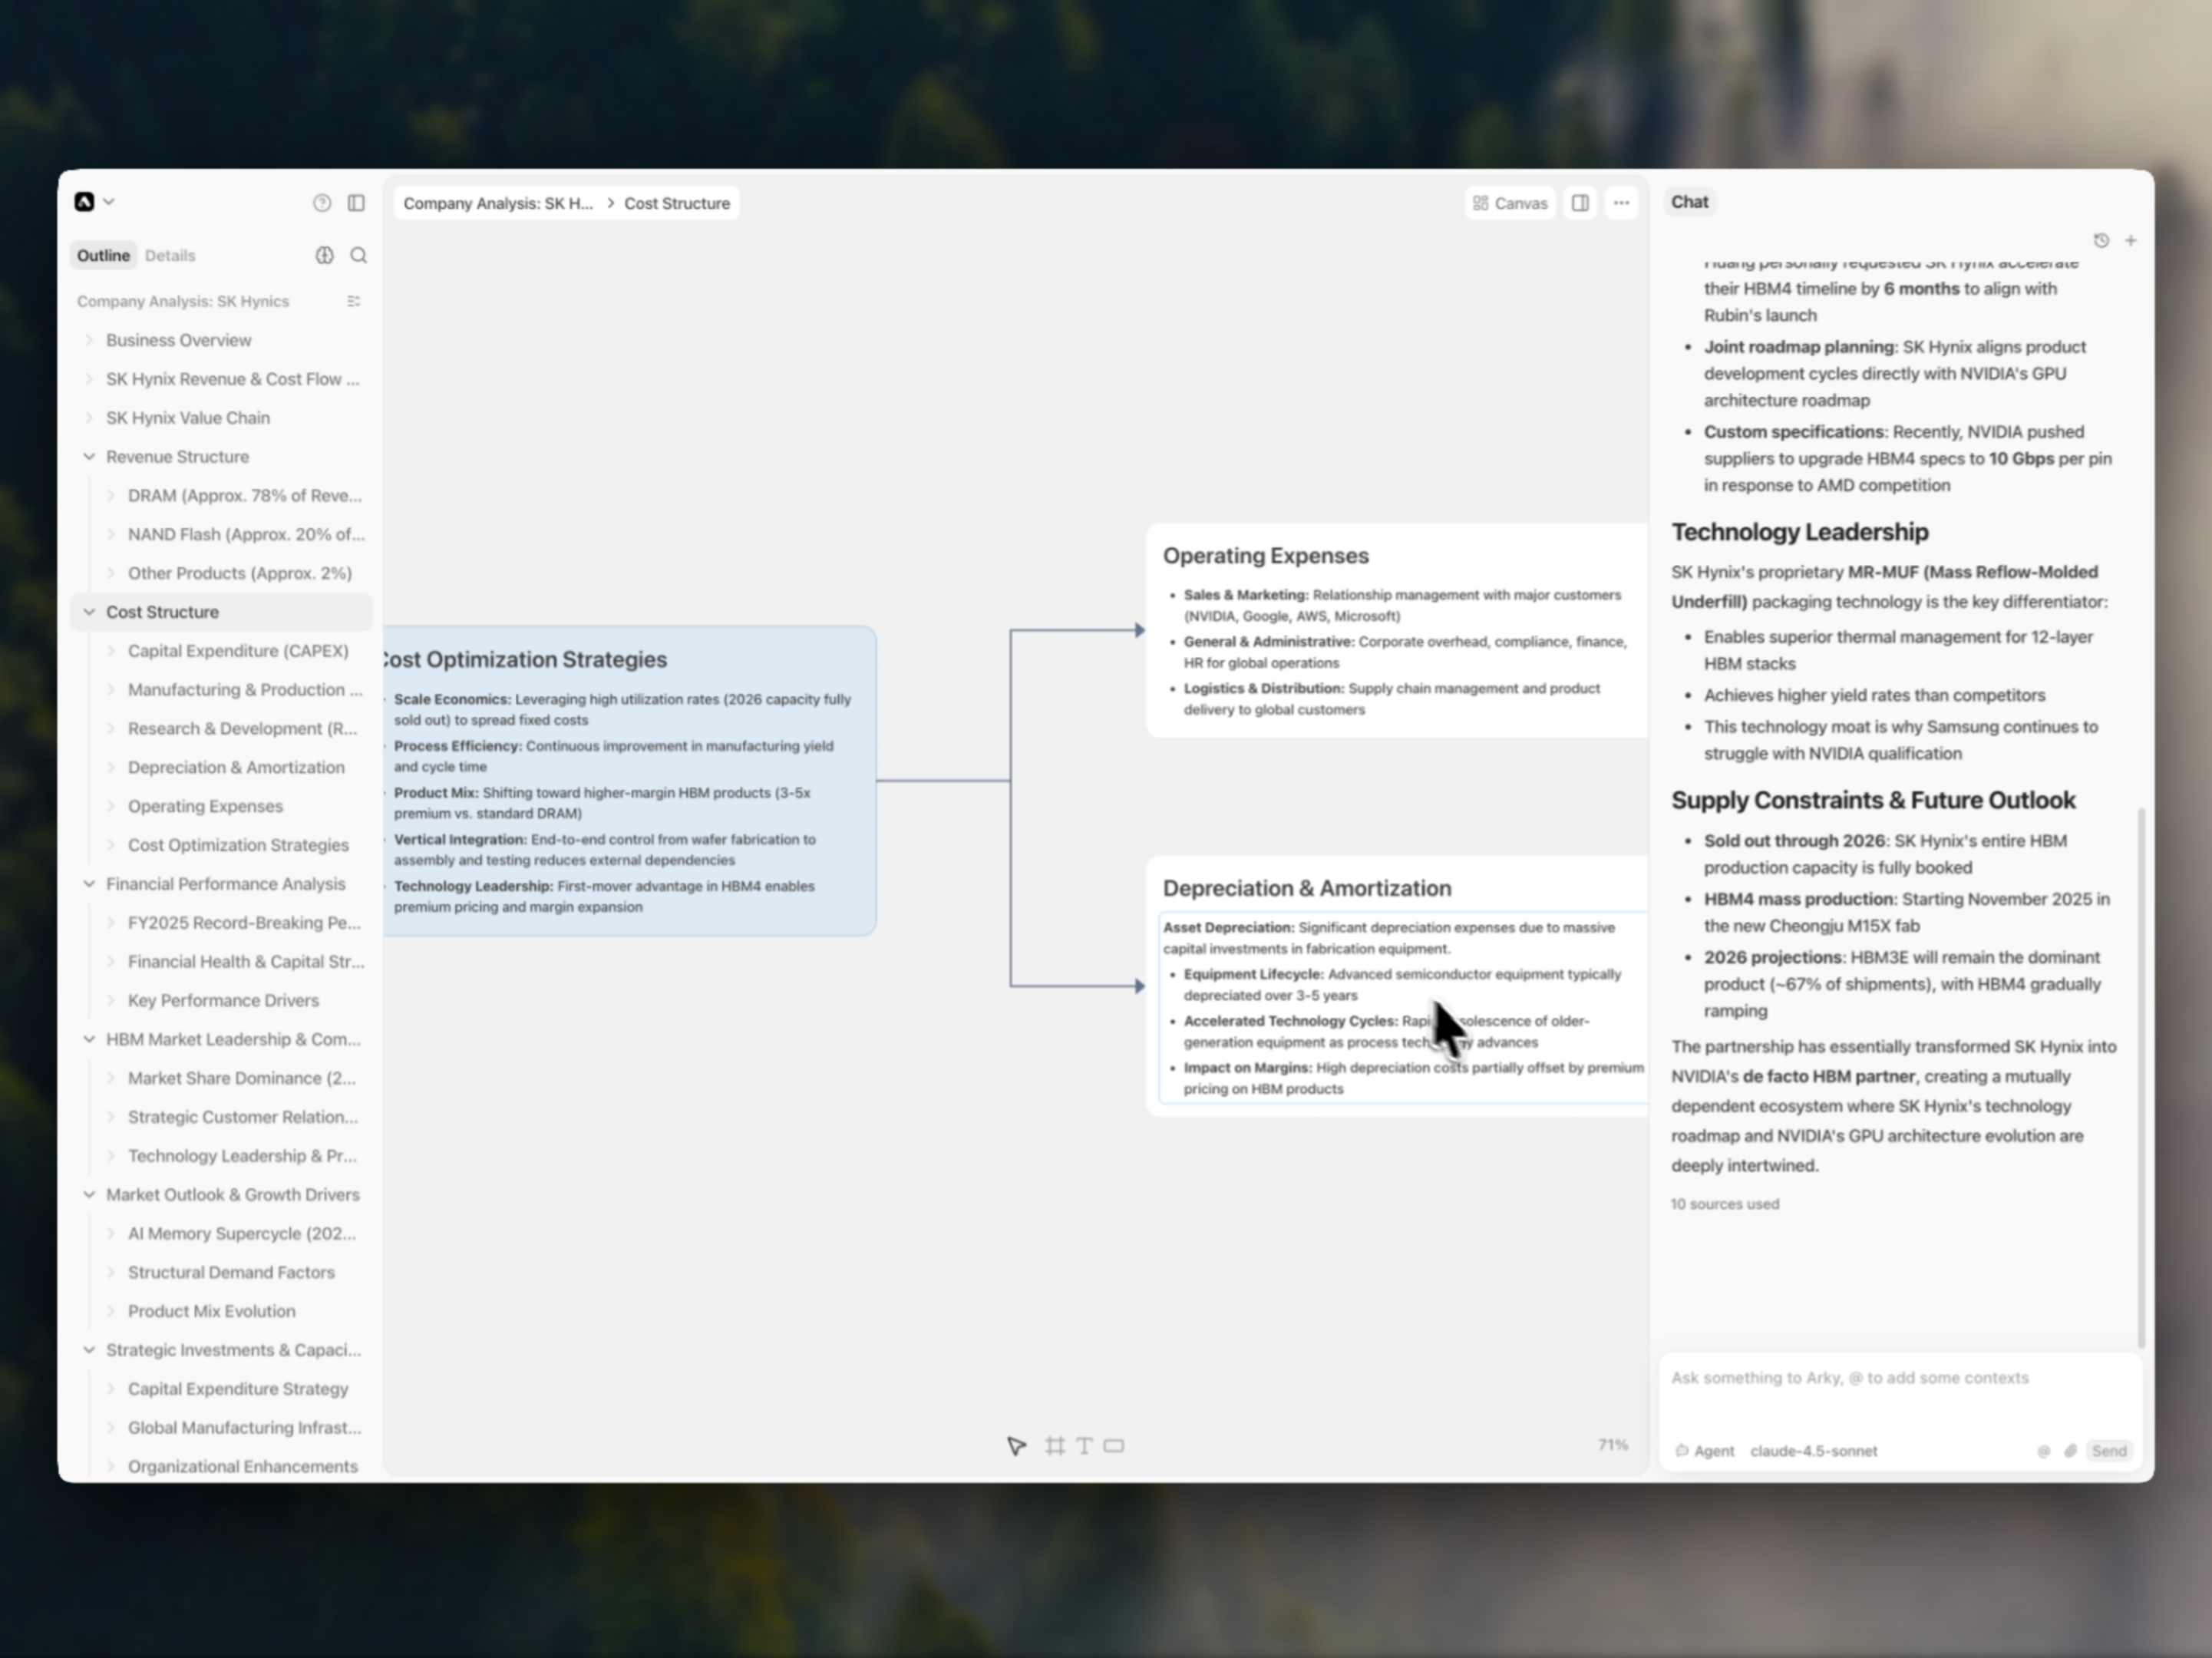Viewport: 2212px width, 1658px height.
Task: Select the rectangle tool in canvas toolbar
Action: [1114, 1446]
